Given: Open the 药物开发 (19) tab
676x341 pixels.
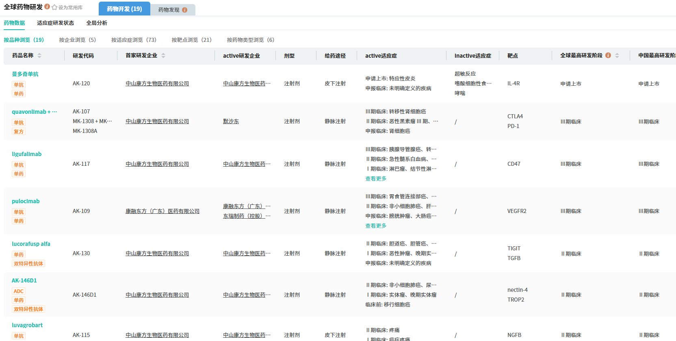Looking at the screenshot, I should pos(124,9).
